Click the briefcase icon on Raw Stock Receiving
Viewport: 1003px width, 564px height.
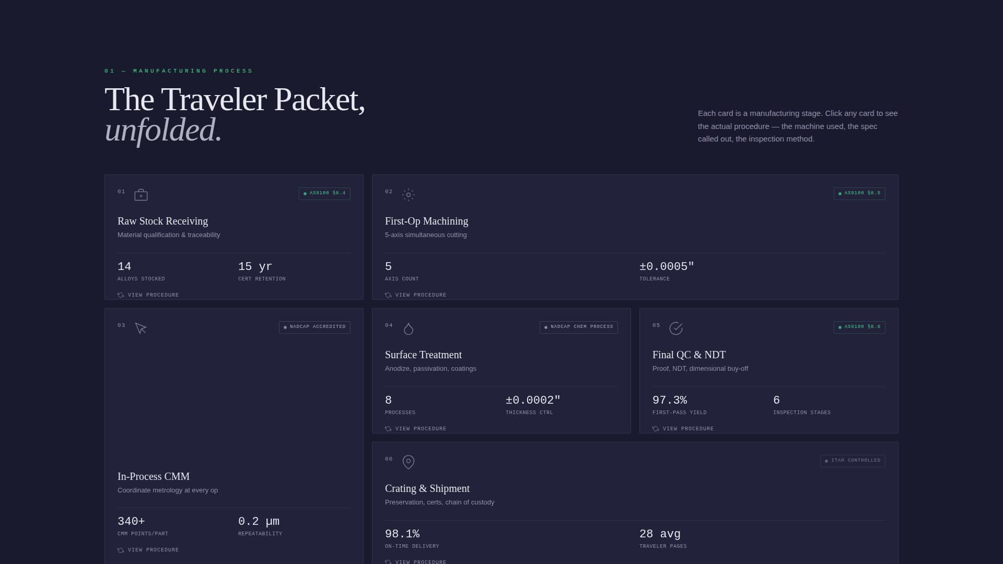(x=141, y=195)
